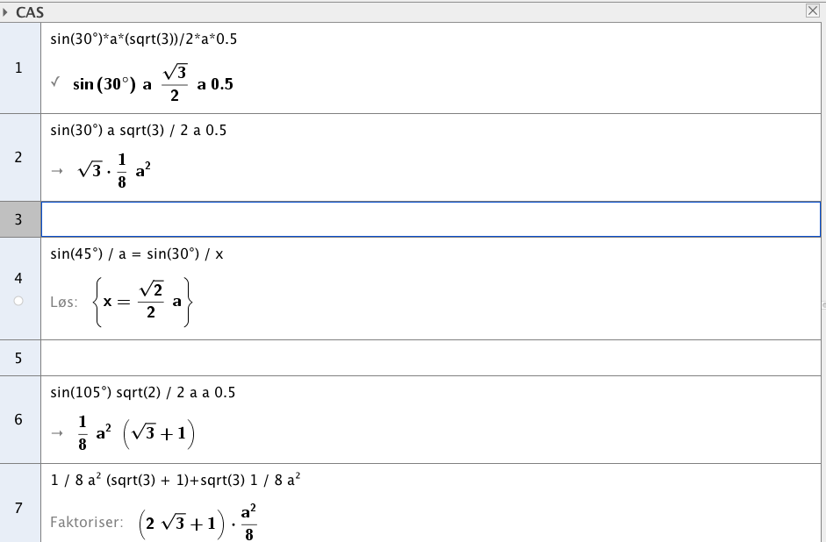Select row 6 header number
This screenshot has height=542, width=826.
click(18, 419)
